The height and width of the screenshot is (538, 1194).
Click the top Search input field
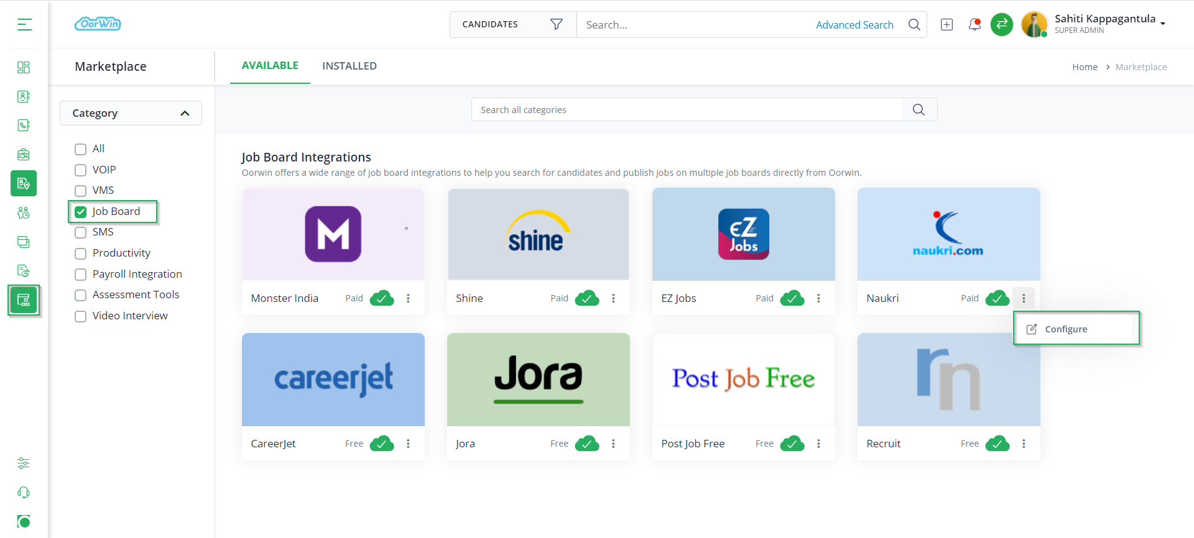tap(696, 25)
